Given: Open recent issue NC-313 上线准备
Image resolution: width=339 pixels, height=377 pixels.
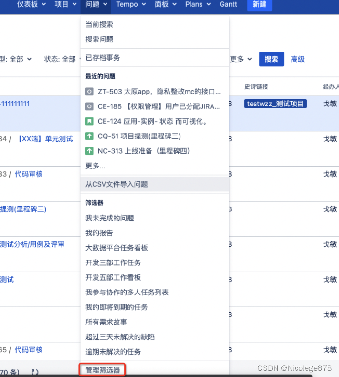Looking at the screenshot, I should (x=155, y=151).
